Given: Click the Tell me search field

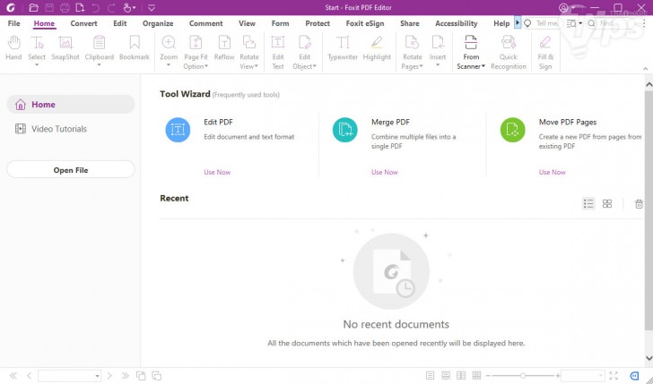Looking at the screenshot, I should click(x=544, y=23).
